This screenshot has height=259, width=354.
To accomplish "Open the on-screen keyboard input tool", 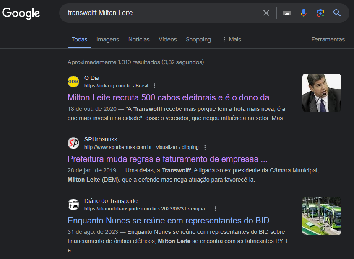I will coord(287,13).
